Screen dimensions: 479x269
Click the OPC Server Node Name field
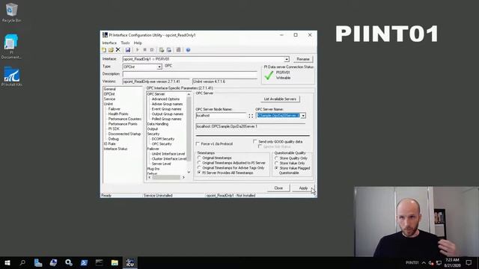coord(222,116)
